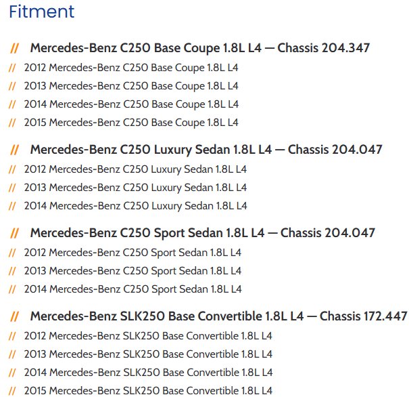Click the Fitment section heading
This screenshot has height=397, width=409.
pyautogui.click(x=42, y=12)
